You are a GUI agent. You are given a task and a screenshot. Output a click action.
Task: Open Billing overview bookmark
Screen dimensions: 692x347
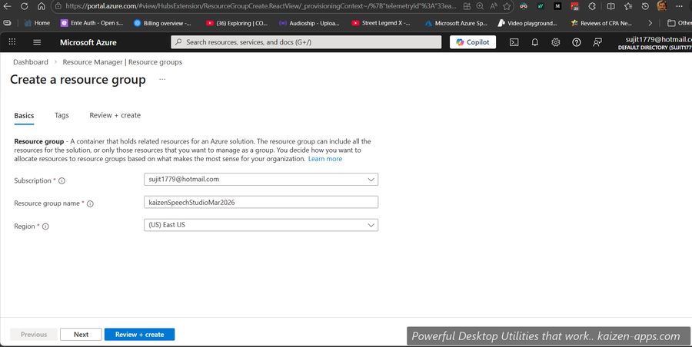click(162, 23)
